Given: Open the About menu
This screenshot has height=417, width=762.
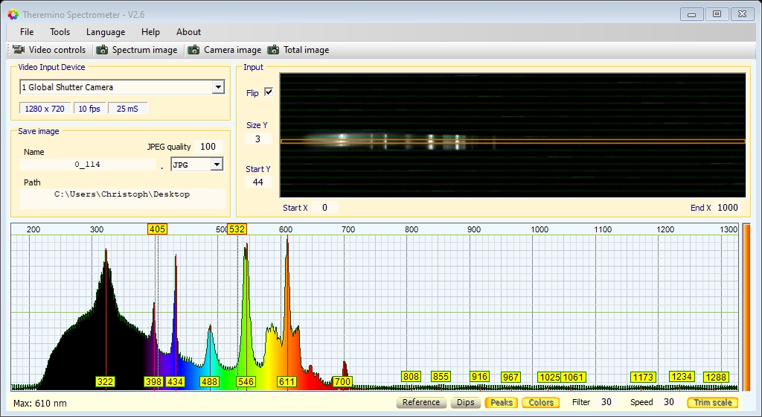Looking at the screenshot, I should coord(188,31).
